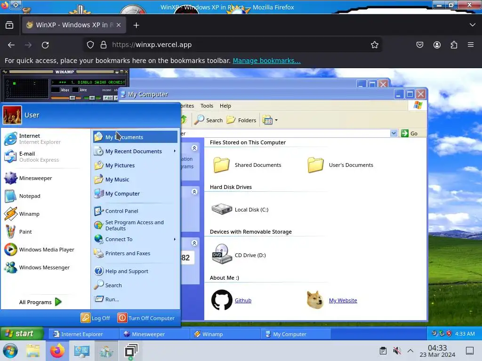
Task: Click Search toolbar button in My Computer
Action: (x=209, y=120)
